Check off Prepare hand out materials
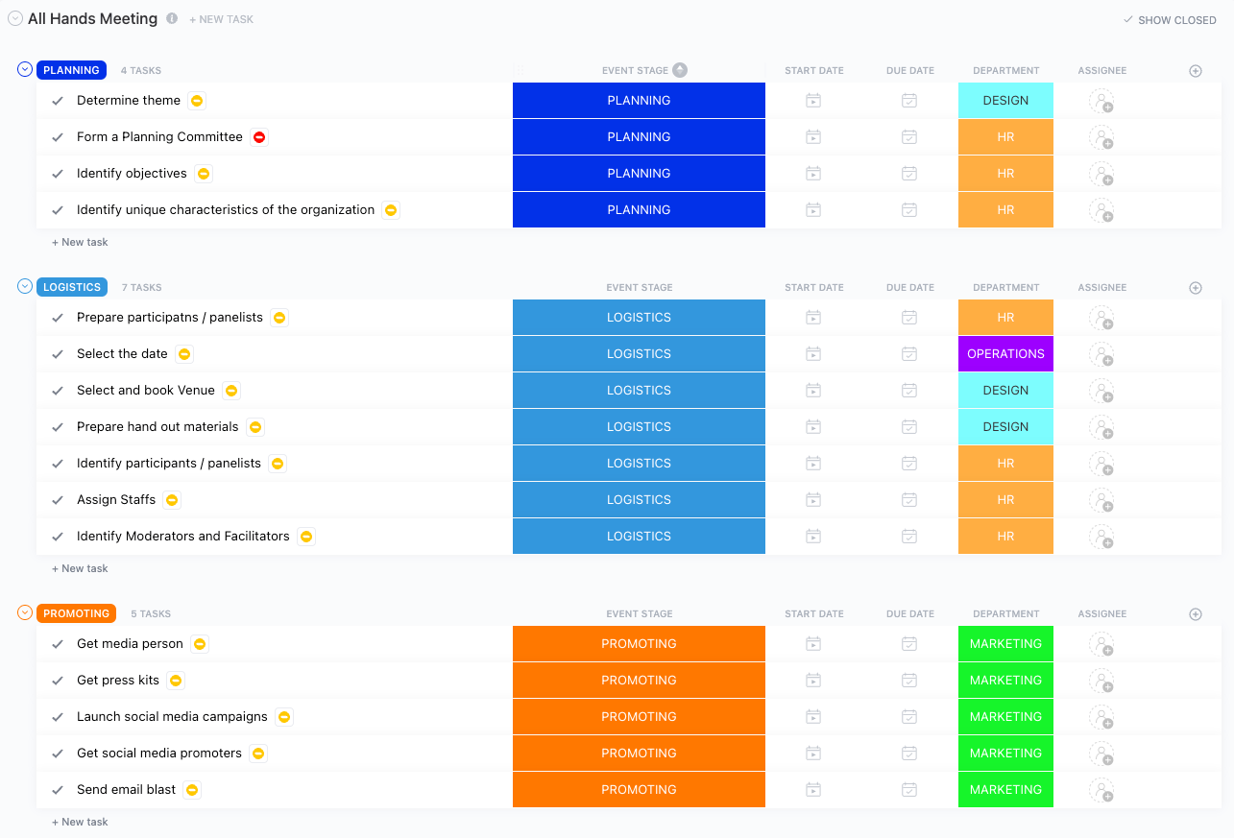This screenshot has height=838, width=1234. [x=58, y=426]
